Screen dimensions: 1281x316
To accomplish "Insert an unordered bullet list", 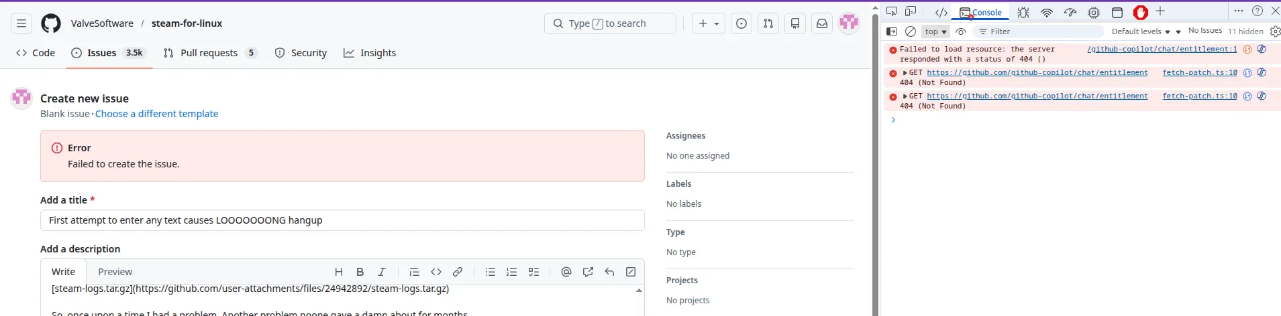I will tap(491, 272).
